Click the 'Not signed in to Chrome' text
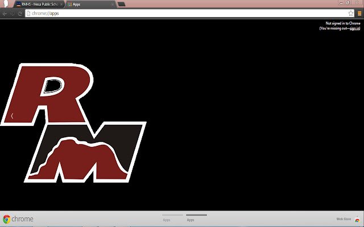Screen dimensions: 364x227 point(343,23)
